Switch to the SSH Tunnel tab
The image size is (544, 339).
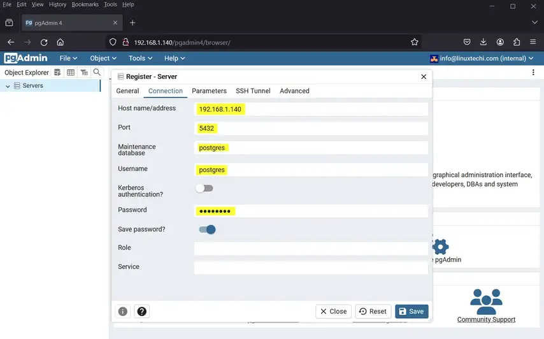tap(253, 91)
